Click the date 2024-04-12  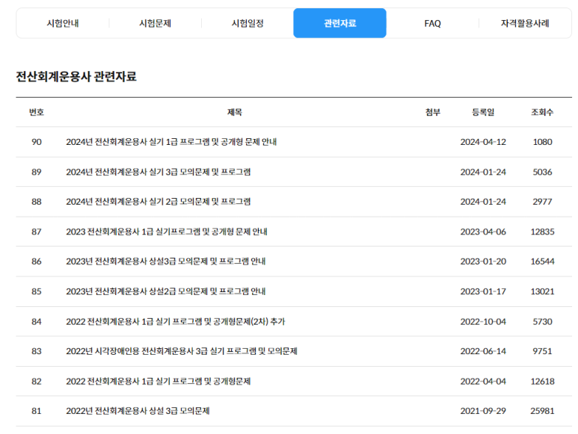pyautogui.click(x=483, y=142)
